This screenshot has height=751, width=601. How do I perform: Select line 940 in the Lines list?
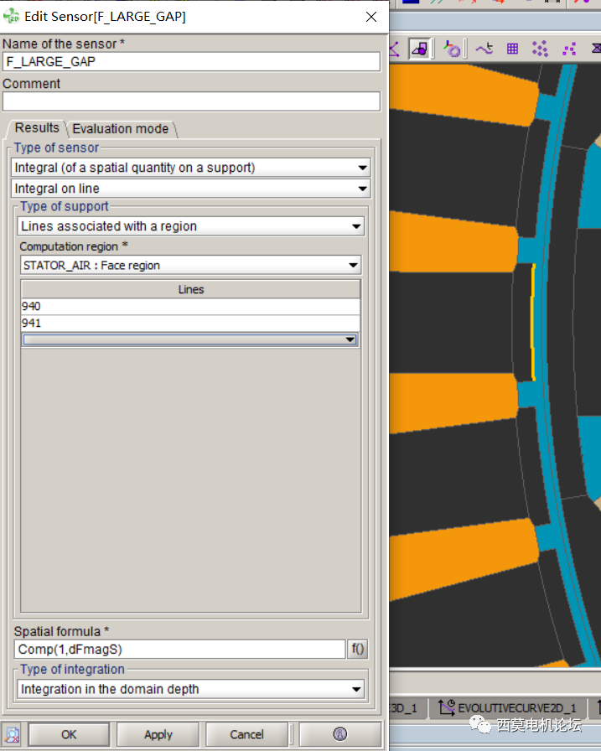[190, 307]
